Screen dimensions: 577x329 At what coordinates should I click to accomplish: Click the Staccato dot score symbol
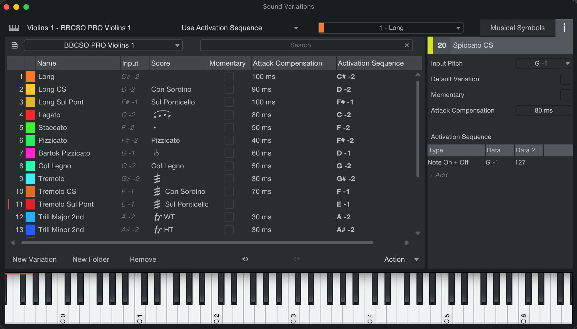click(154, 128)
